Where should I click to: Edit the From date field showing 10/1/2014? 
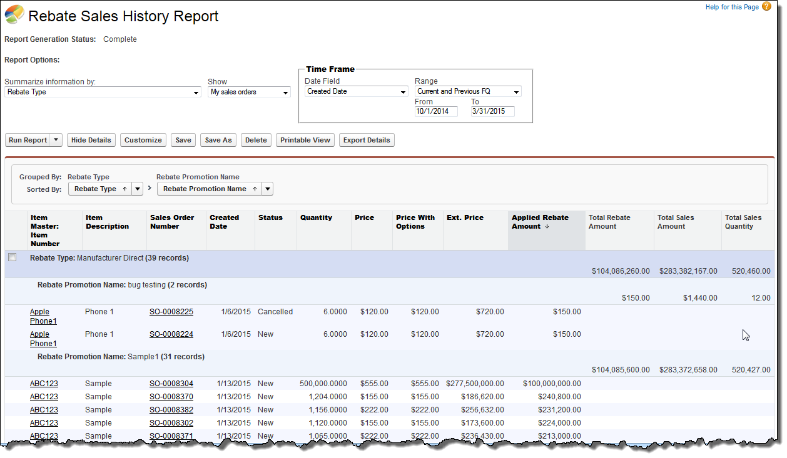coord(435,111)
